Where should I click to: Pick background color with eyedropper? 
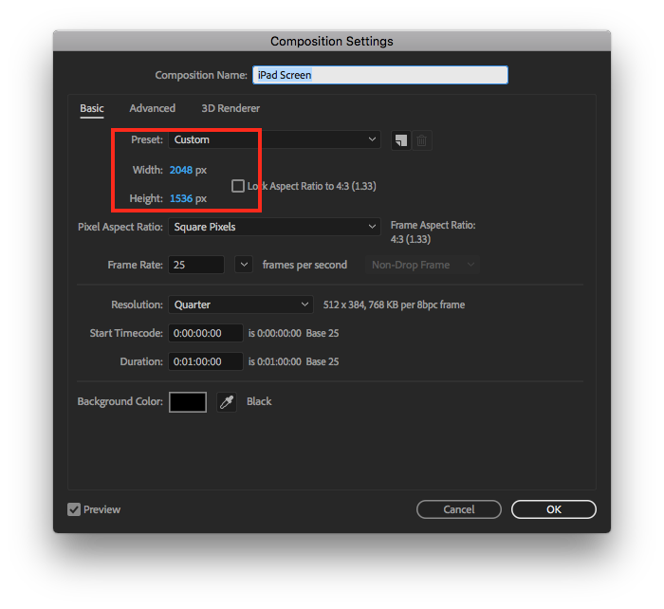227,401
